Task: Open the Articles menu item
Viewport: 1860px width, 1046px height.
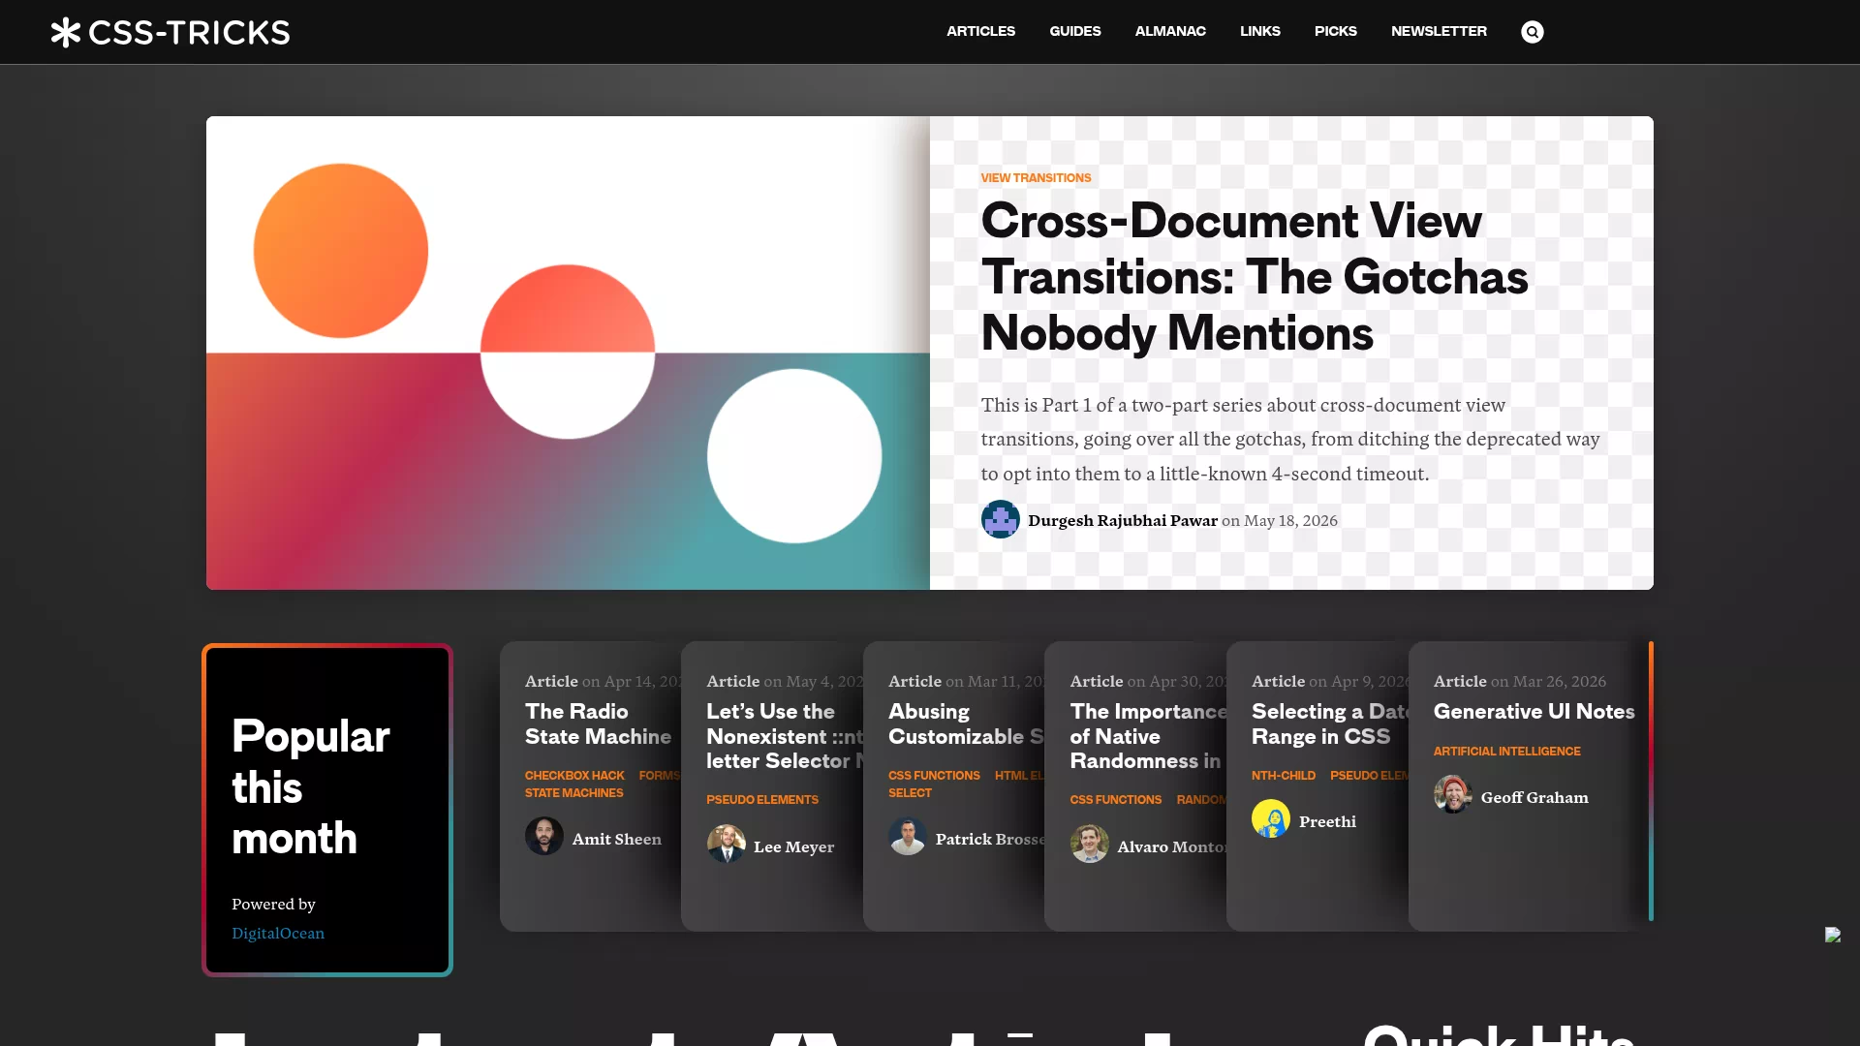Action: (980, 31)
